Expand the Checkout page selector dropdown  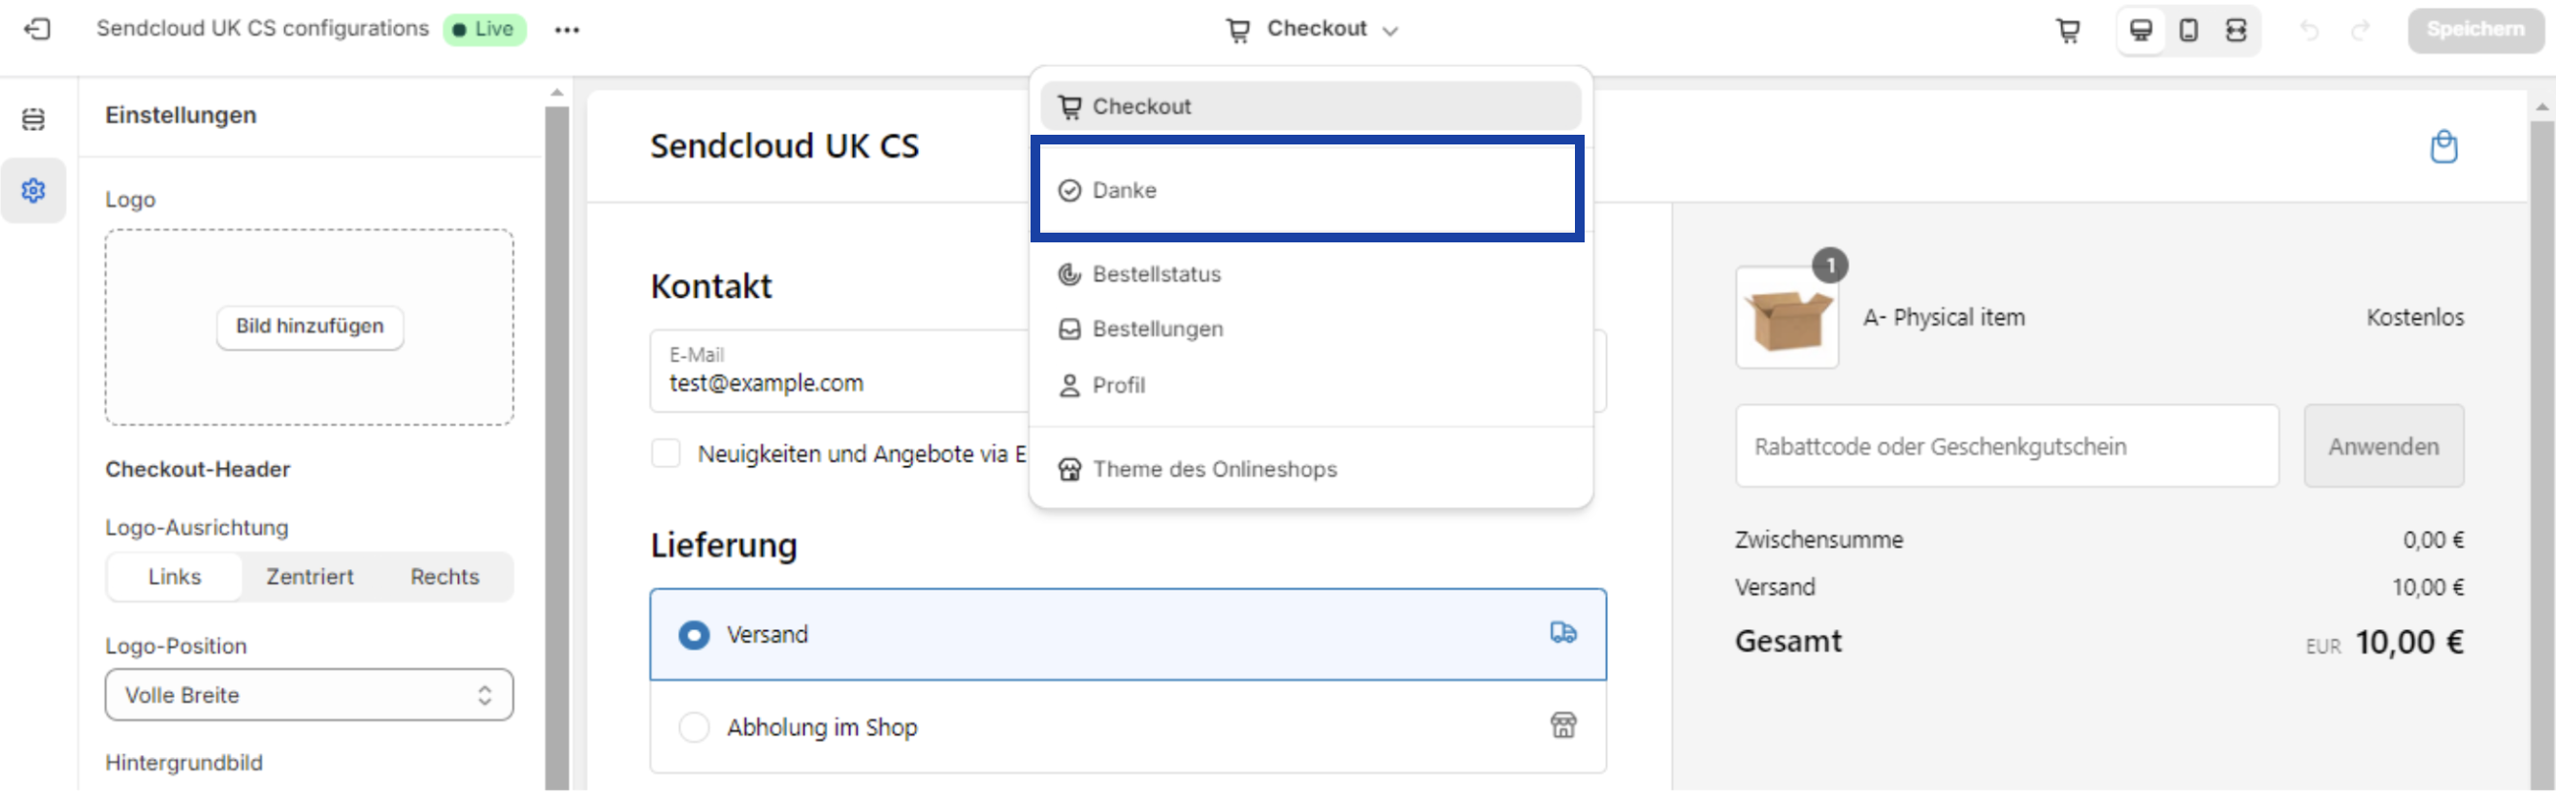click(1312, 30)
